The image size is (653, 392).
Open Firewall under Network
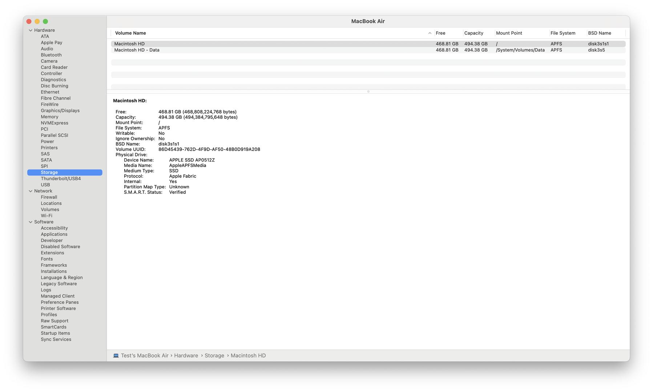[x=49, y=197]
